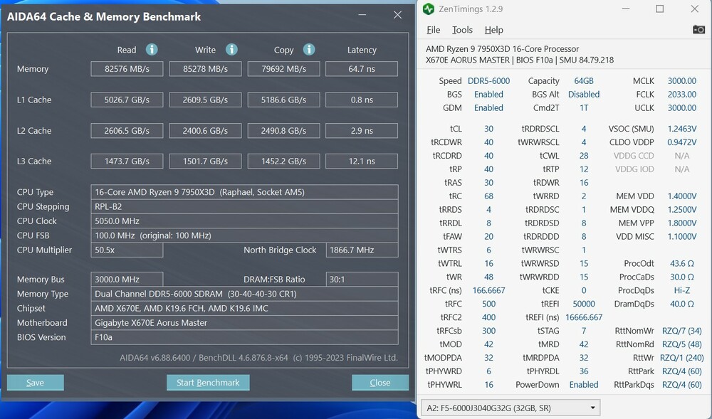Click the VSOC (SMU) value 1.2463V
Screen dimensions: 712x419
click(681, 129)
